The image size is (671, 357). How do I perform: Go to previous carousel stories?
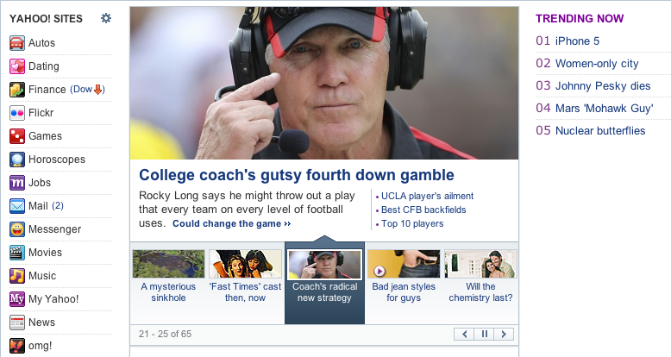click(x=465, y=334)
